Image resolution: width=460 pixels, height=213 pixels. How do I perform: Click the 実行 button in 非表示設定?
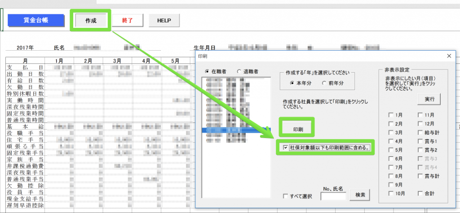[429, 99]
